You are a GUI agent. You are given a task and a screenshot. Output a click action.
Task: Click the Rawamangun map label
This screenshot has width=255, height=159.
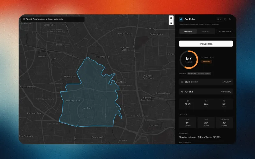[x=156, y=34]
